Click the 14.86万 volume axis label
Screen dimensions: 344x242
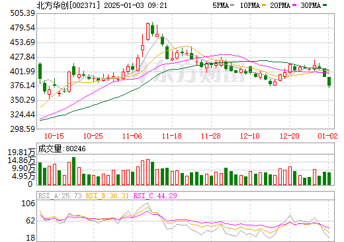(21, 160)
